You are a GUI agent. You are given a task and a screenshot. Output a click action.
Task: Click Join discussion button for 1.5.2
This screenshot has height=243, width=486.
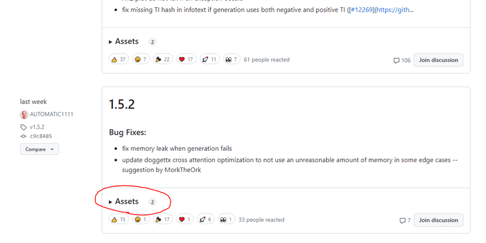pos(438,220)
